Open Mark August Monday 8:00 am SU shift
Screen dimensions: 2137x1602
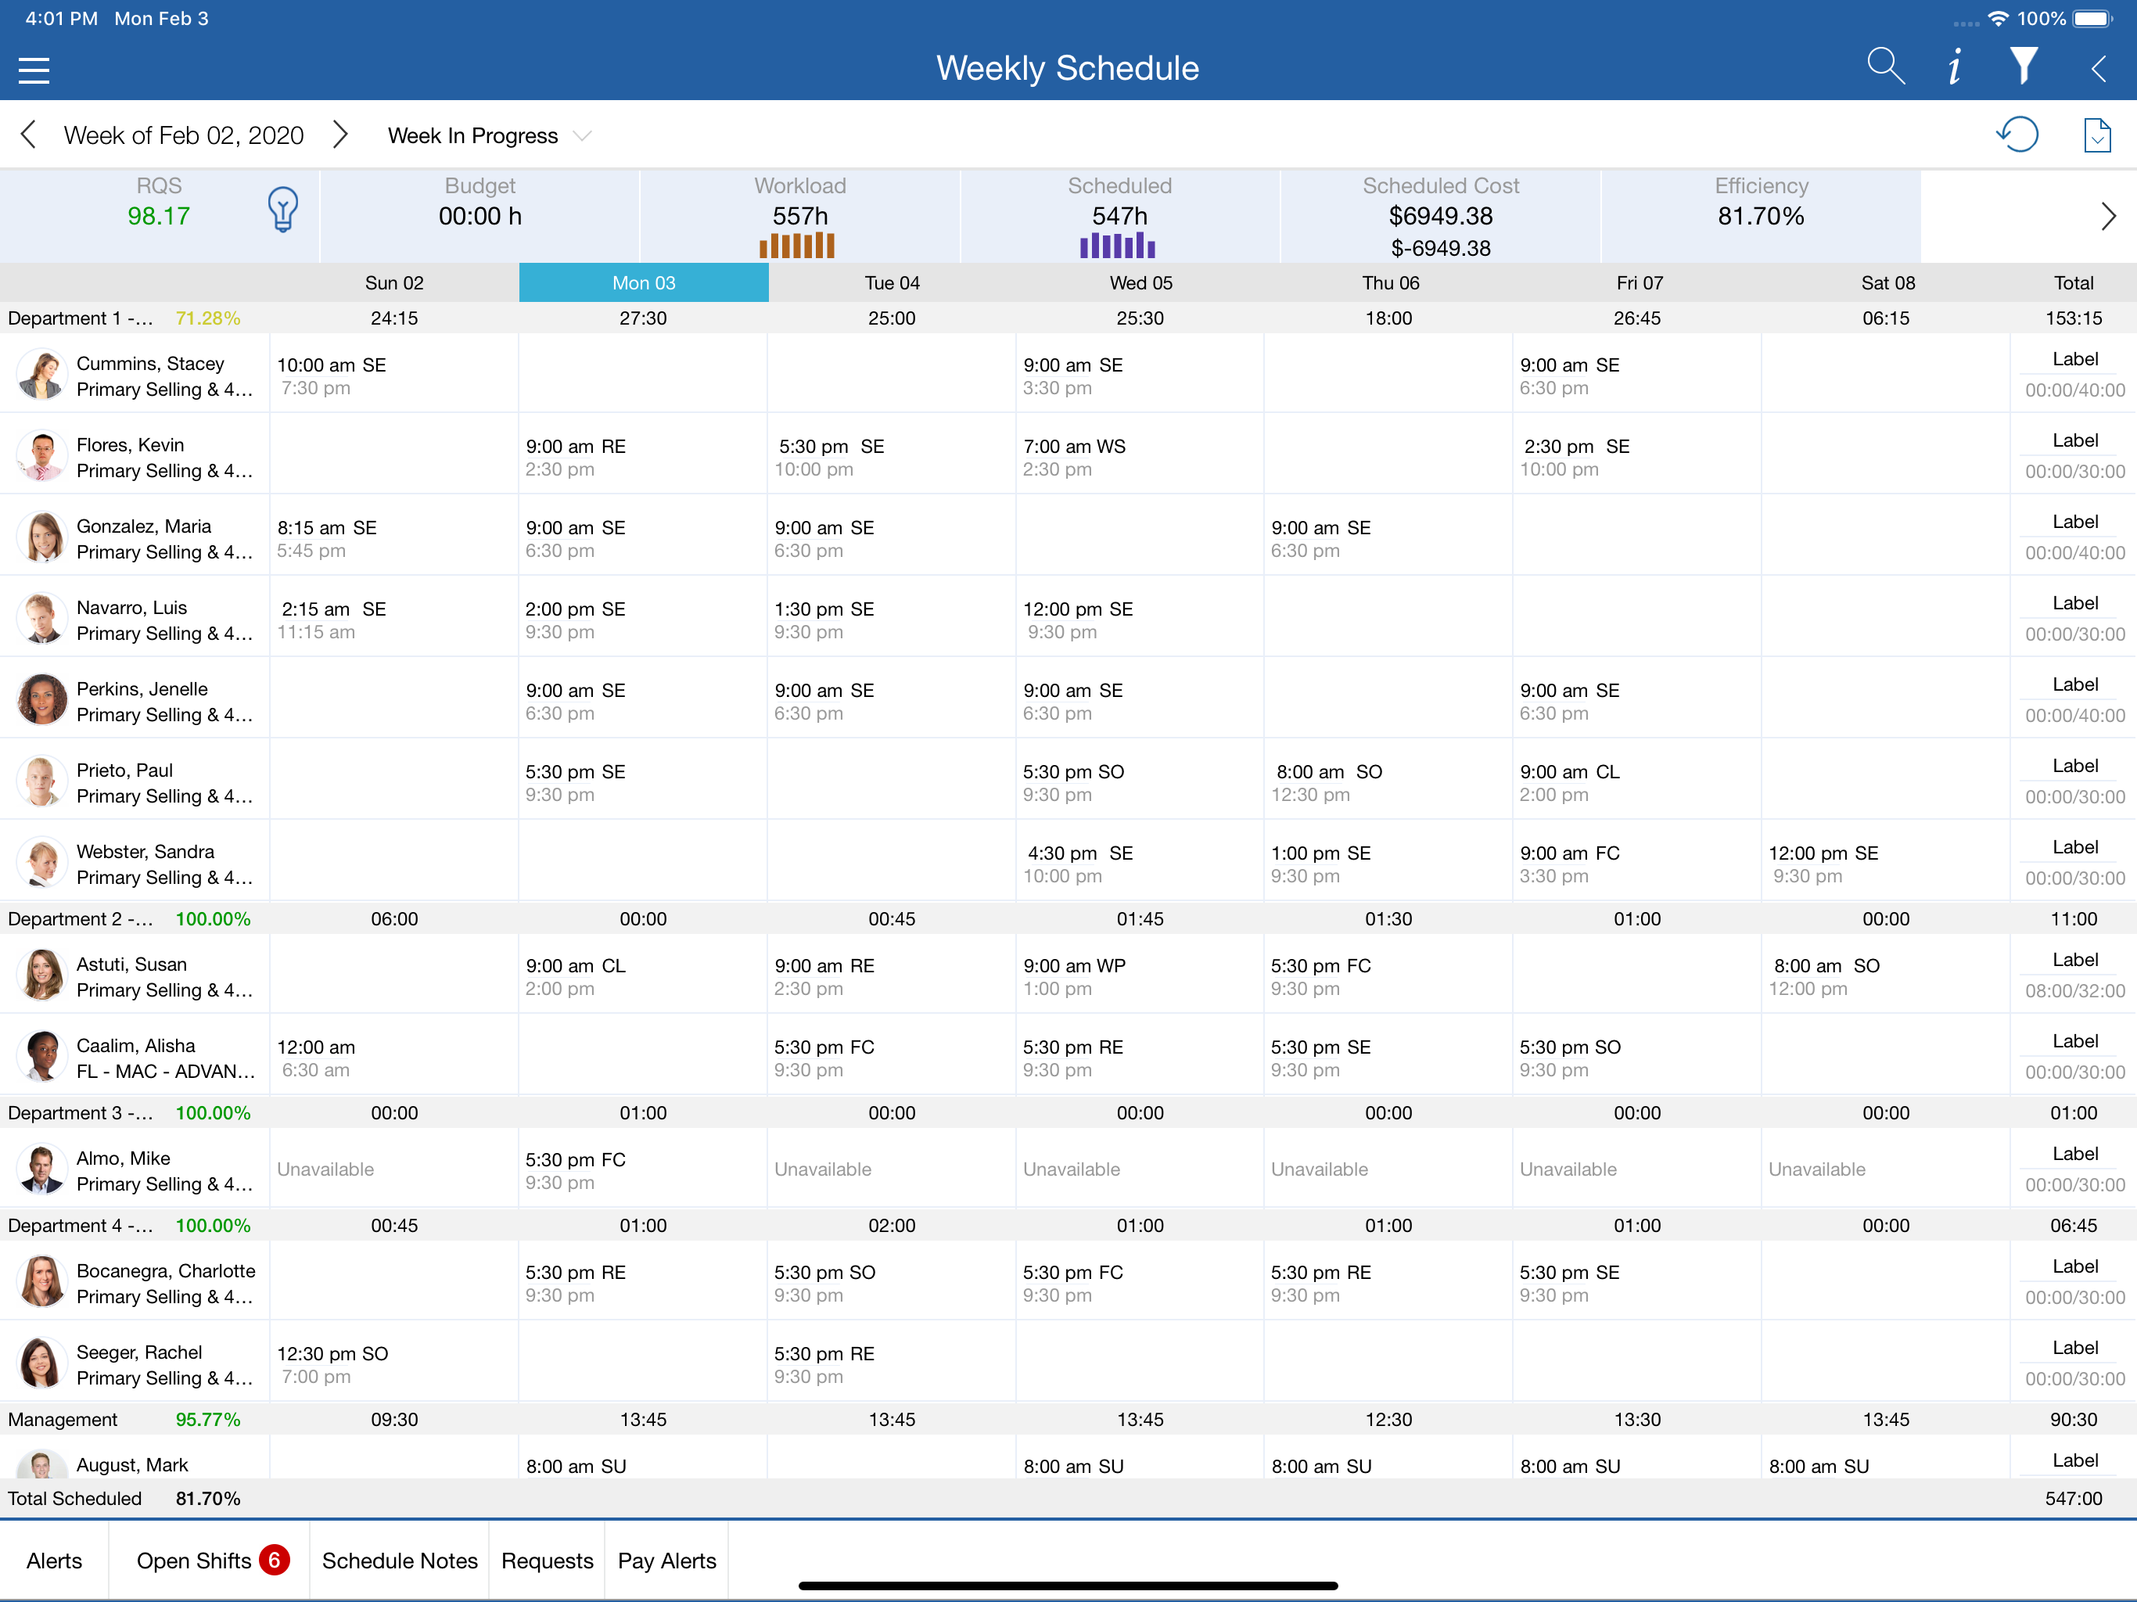644,1457
